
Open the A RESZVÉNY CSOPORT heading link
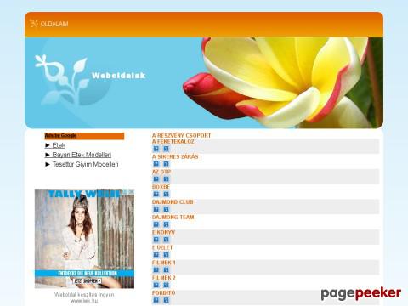(x=181, y=135)
